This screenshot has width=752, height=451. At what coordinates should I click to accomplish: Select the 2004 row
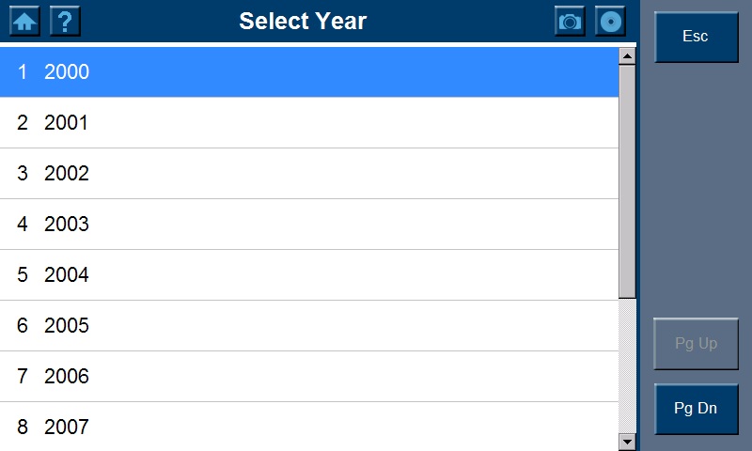pos(308,275)
